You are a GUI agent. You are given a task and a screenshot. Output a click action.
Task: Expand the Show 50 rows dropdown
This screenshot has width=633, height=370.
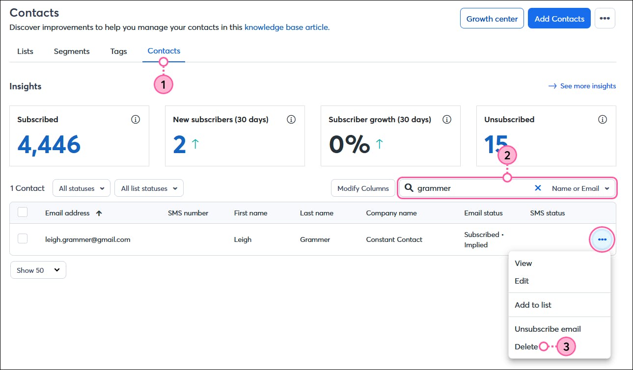38,270
